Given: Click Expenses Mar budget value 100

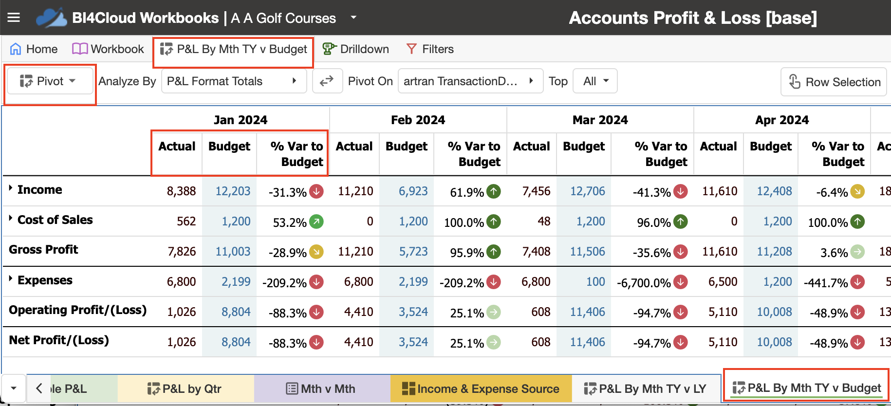Looking at the screenshot, I should 595,282.
